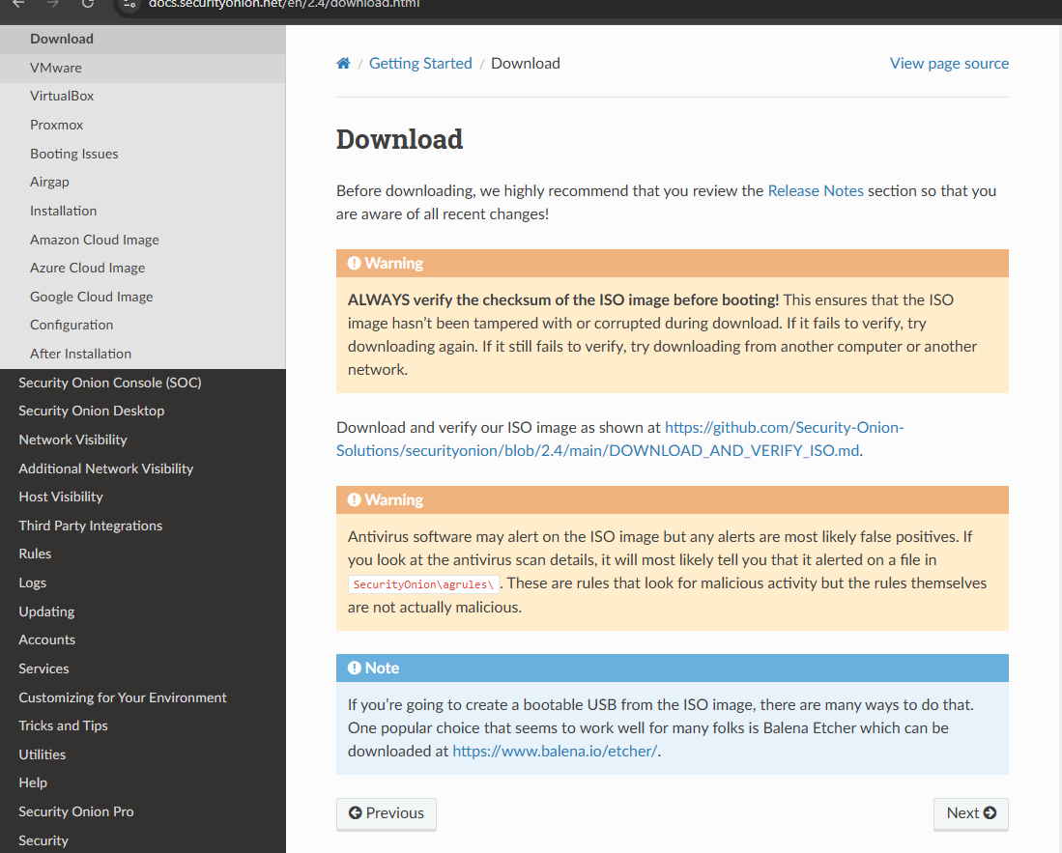Open Additional Network Visibility section
The image size is (1062, 853).
coord(143,469)
